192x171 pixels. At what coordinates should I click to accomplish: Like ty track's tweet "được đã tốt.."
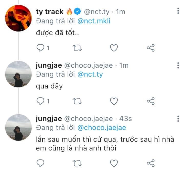point(114,48)
